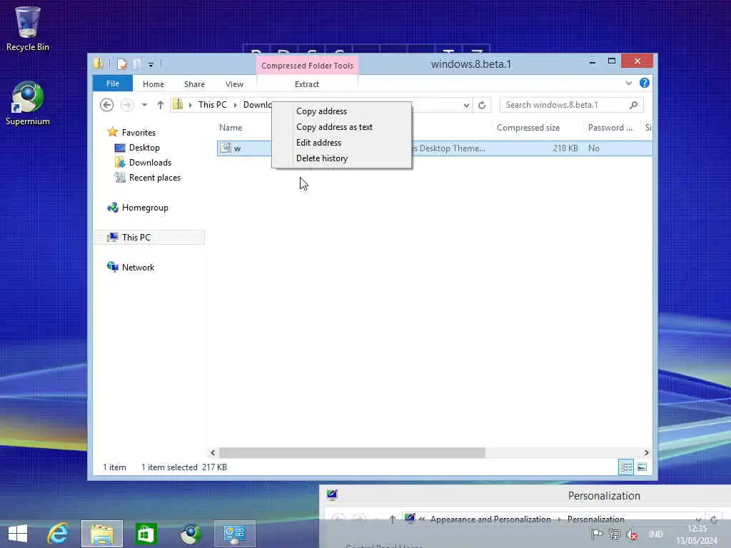Open the Customize Quick Access Toolbar dropdown

tap(151, 64)
